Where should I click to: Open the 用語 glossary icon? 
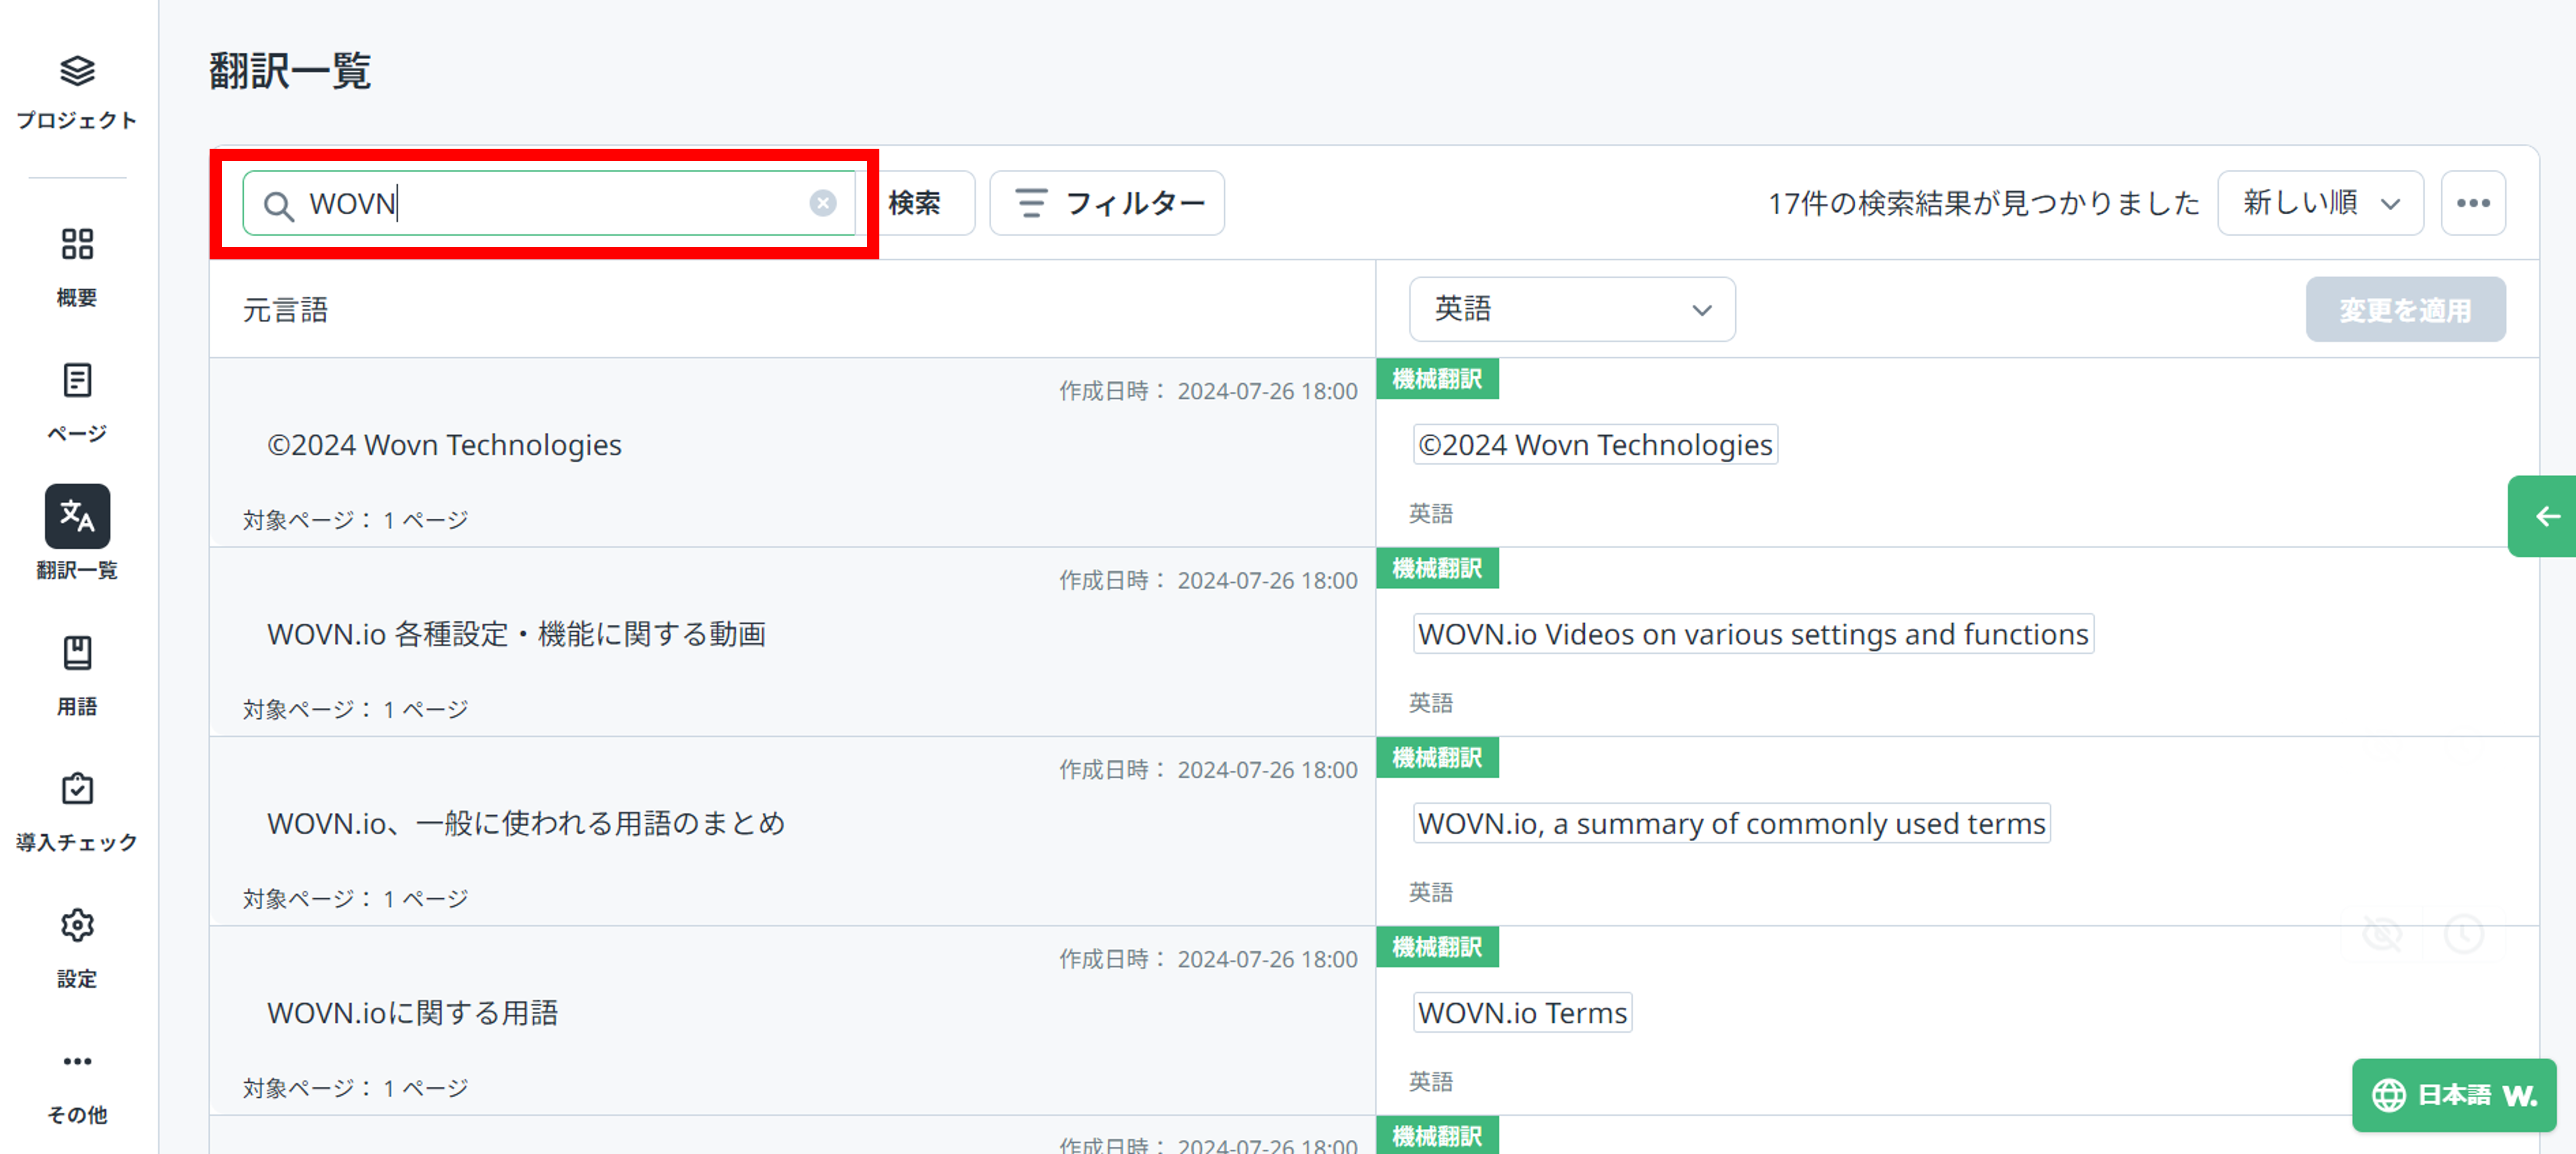pyautogui.click(x=77, y=653)
